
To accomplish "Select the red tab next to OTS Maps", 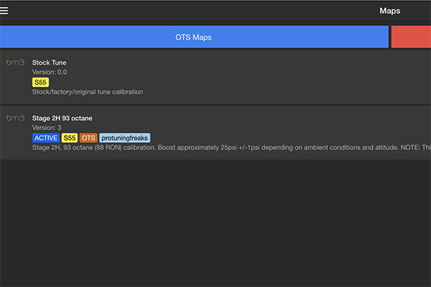I will 411,37.
